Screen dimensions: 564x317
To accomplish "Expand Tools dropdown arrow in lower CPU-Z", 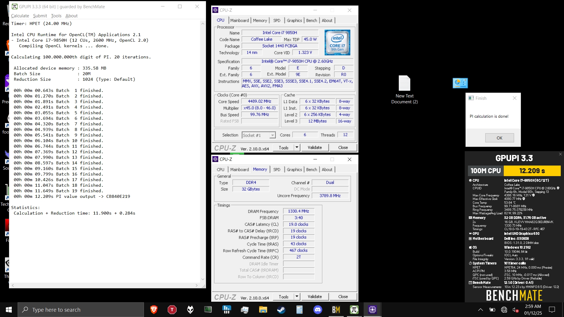I will 297,296.
